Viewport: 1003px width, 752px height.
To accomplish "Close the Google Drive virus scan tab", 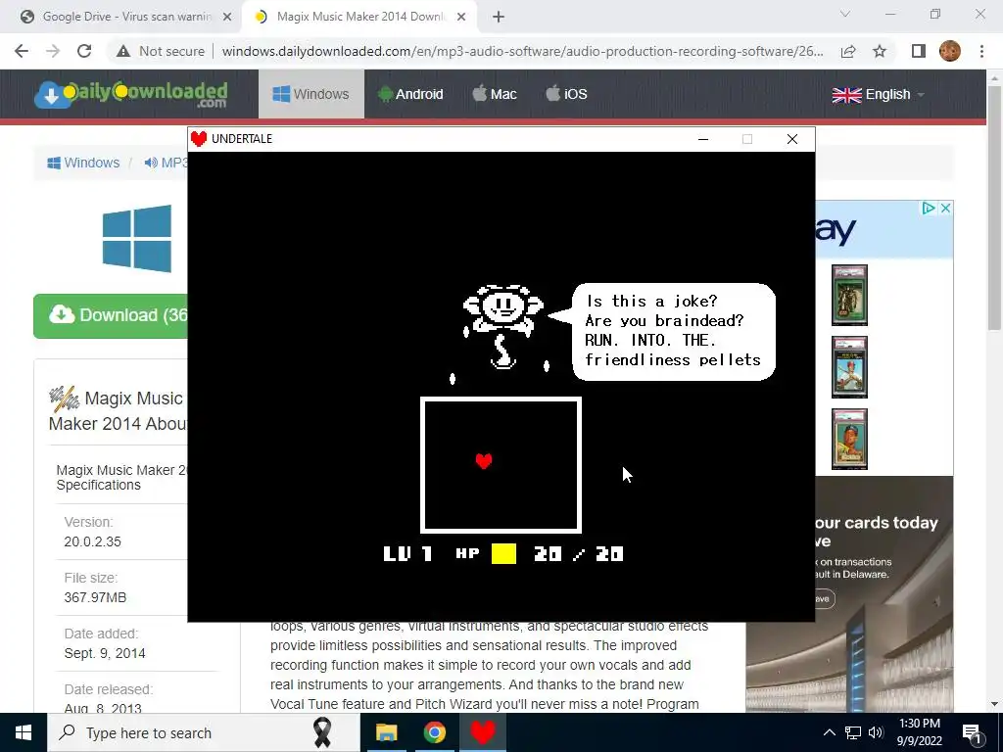I will (x=227, y=17).
